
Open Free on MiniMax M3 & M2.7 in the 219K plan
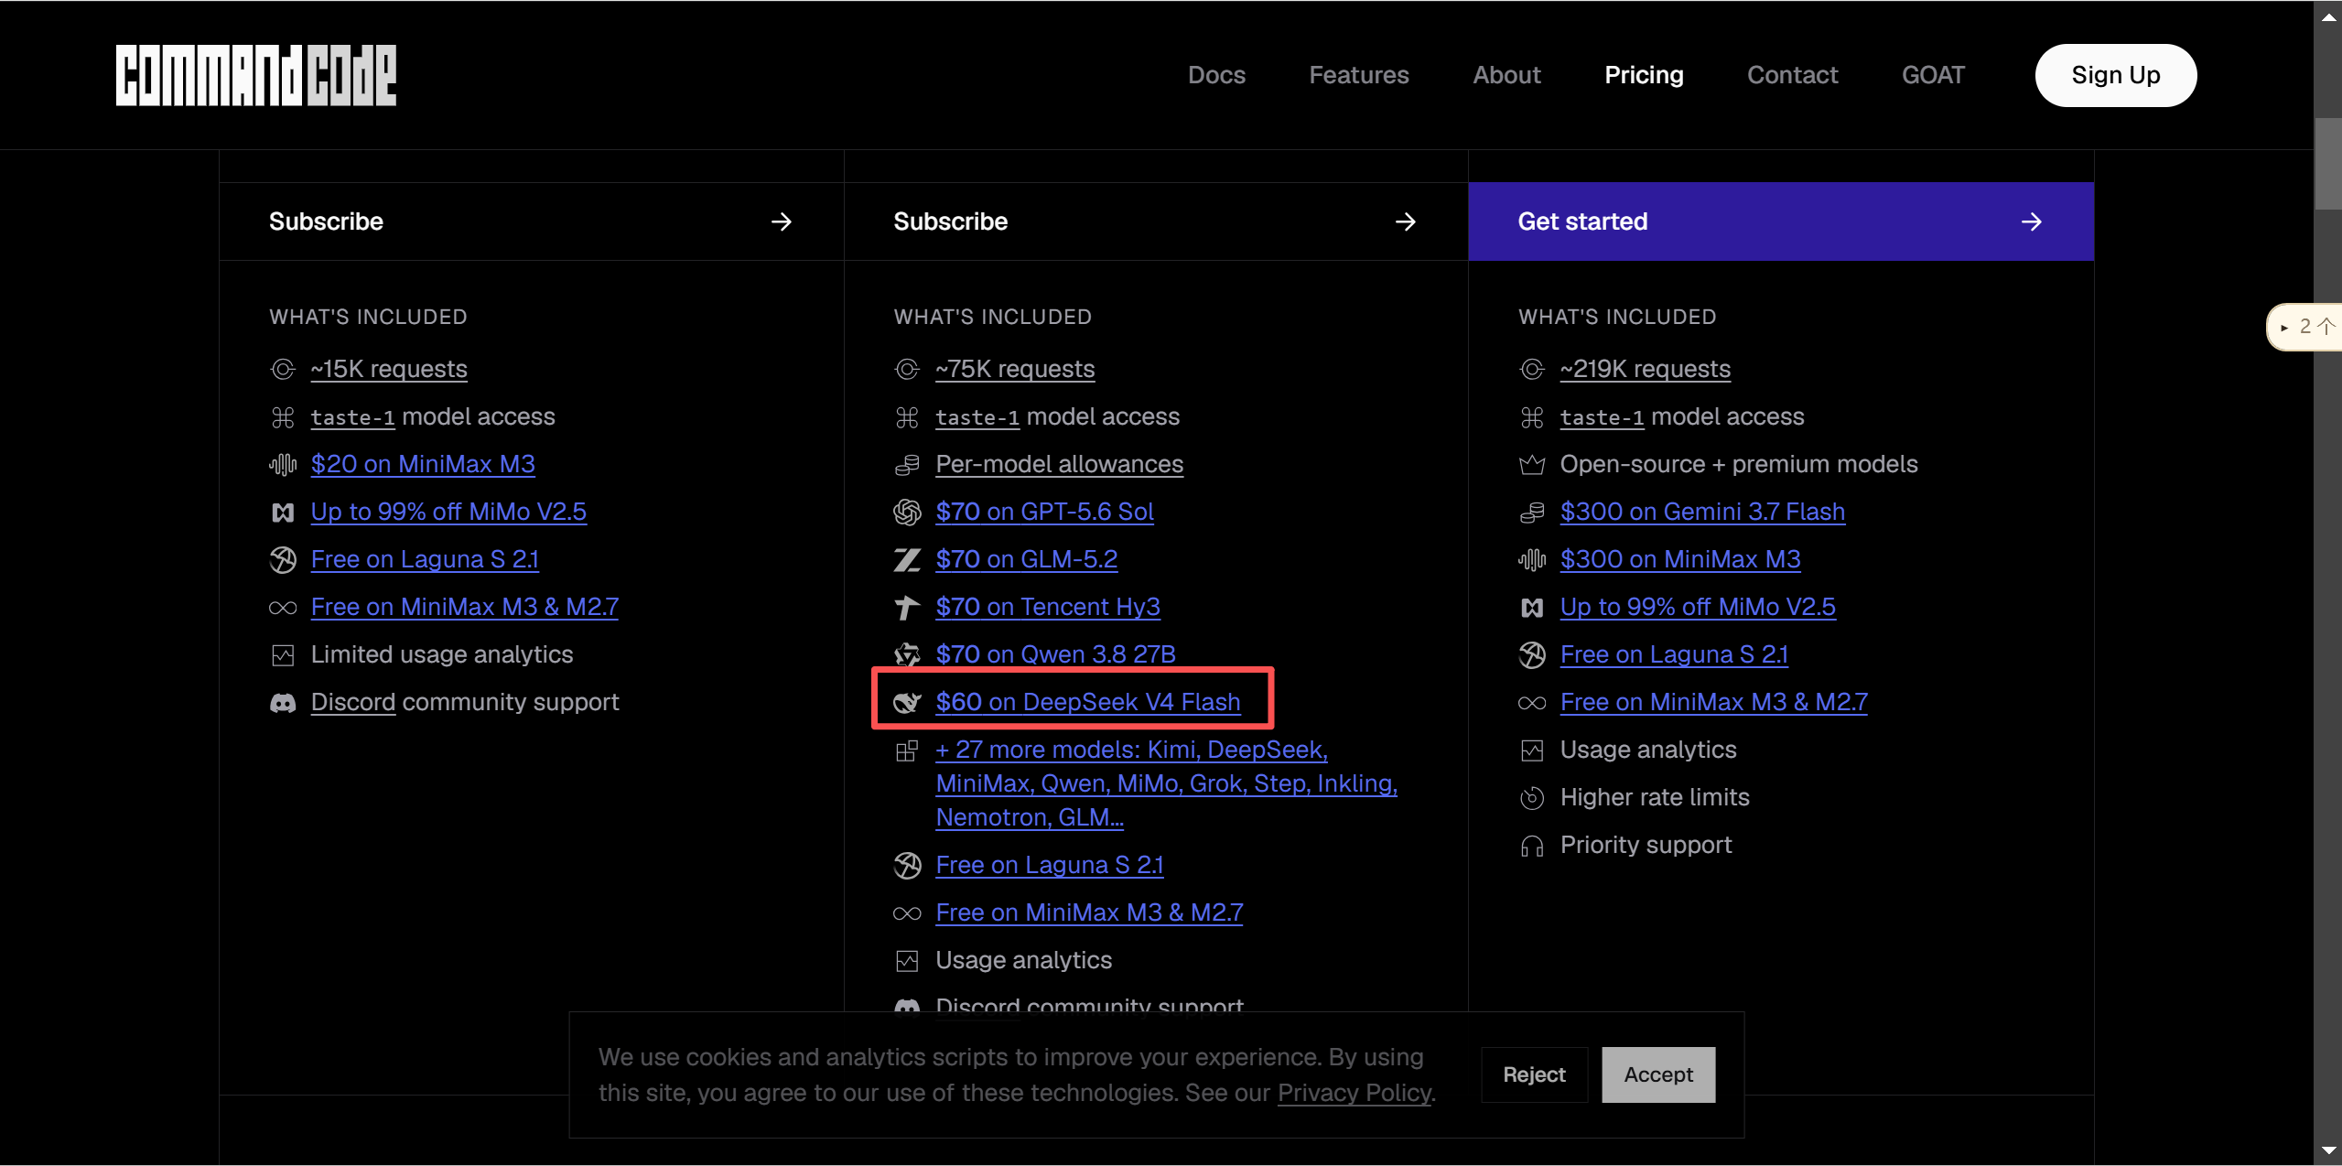(1713, 703)
